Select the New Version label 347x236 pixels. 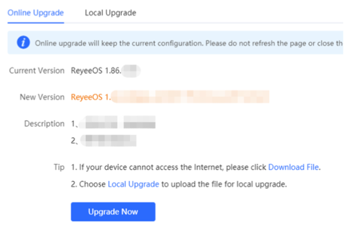[42, 97]
